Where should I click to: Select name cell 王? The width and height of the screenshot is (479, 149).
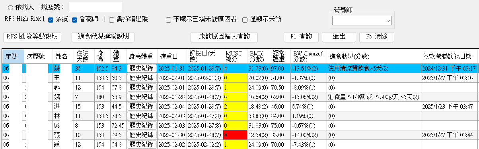point(63,78)
